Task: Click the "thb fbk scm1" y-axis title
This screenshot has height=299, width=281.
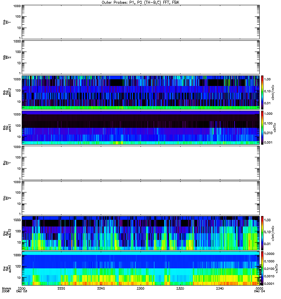Action: [7, 127]
